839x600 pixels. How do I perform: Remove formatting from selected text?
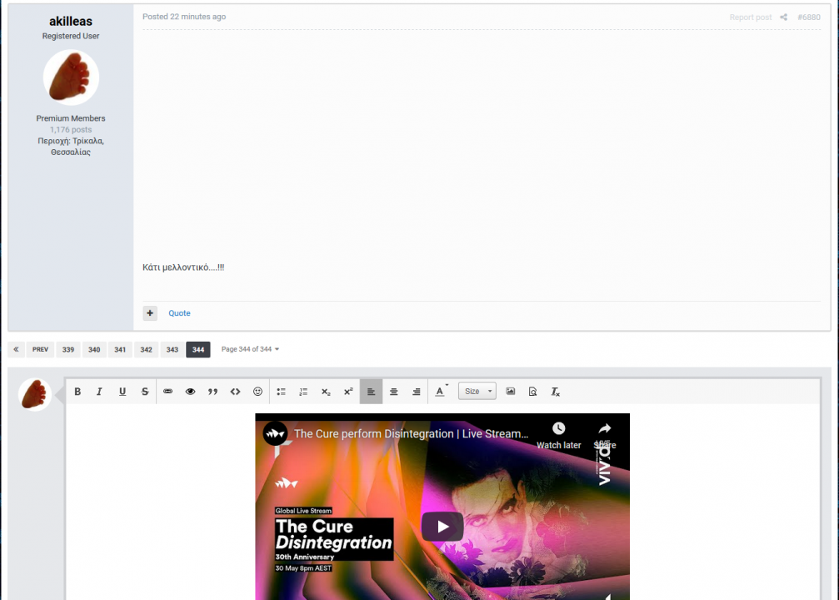556,392
